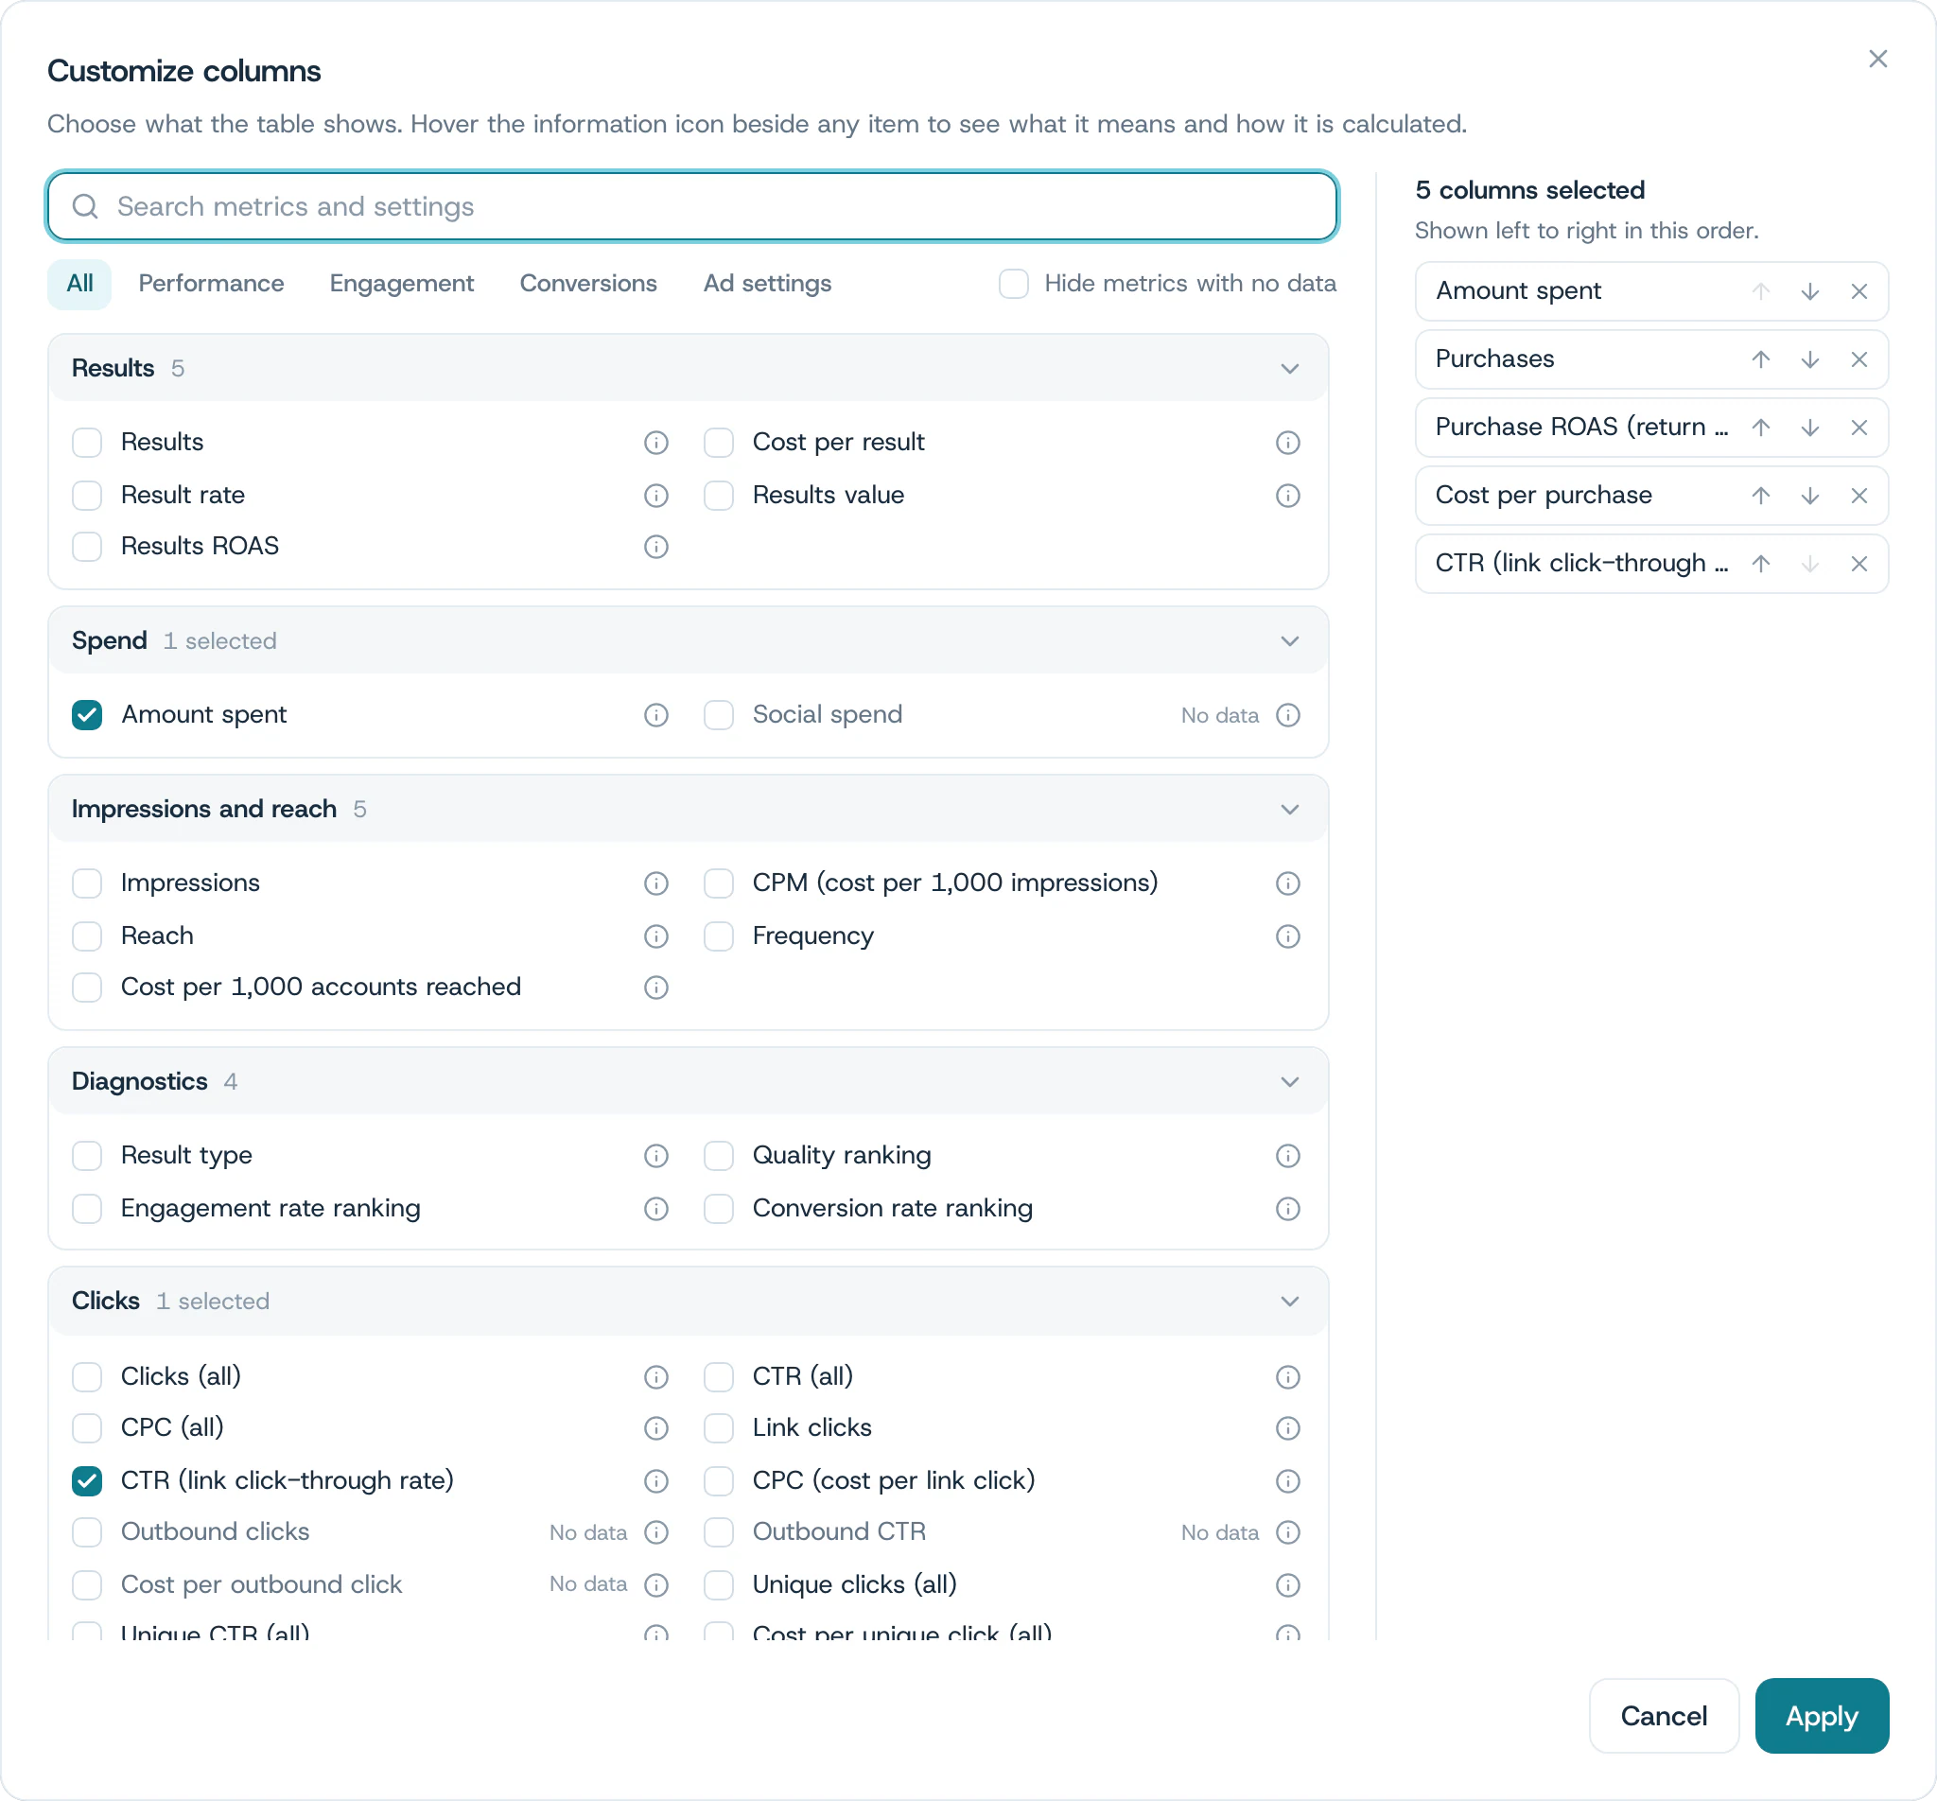View info for Link clicks
The width and height of the screenshot is (1937, 1801).
pyautogui.click(x=1287, y=1427)
